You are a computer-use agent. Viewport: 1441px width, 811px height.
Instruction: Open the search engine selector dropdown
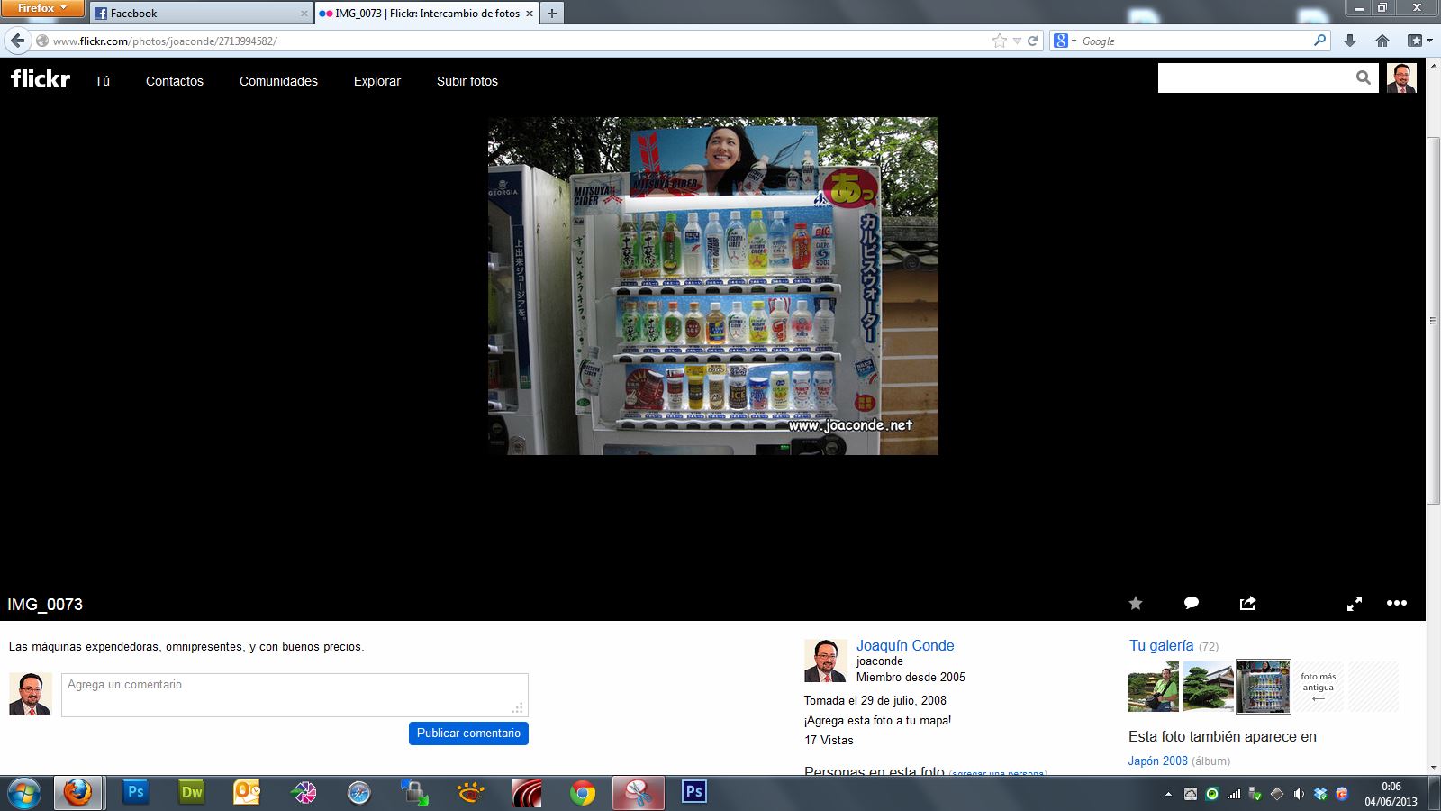click(x=1065, y=41)
